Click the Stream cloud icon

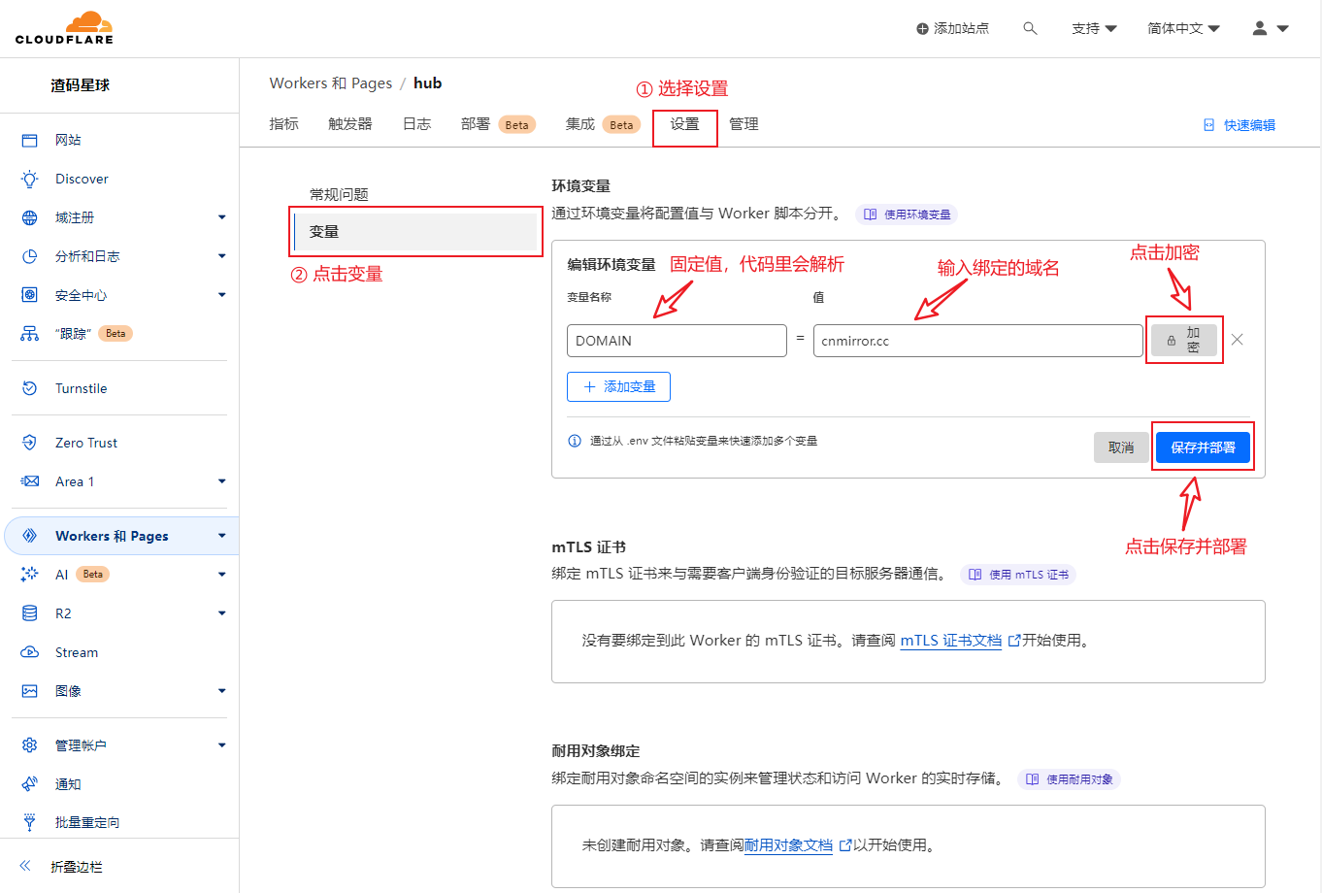tap(30, 652)
